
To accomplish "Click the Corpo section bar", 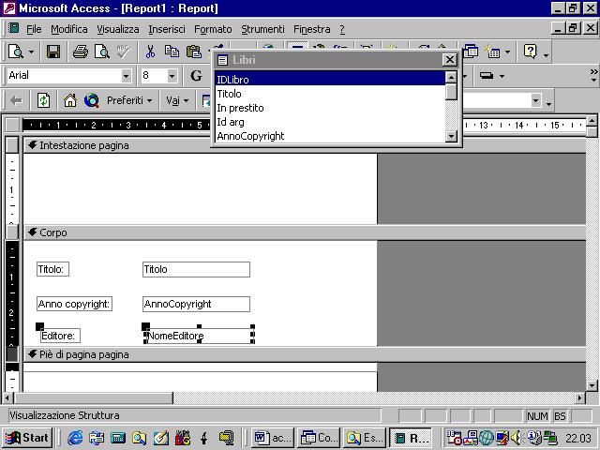I will [305, 232].
